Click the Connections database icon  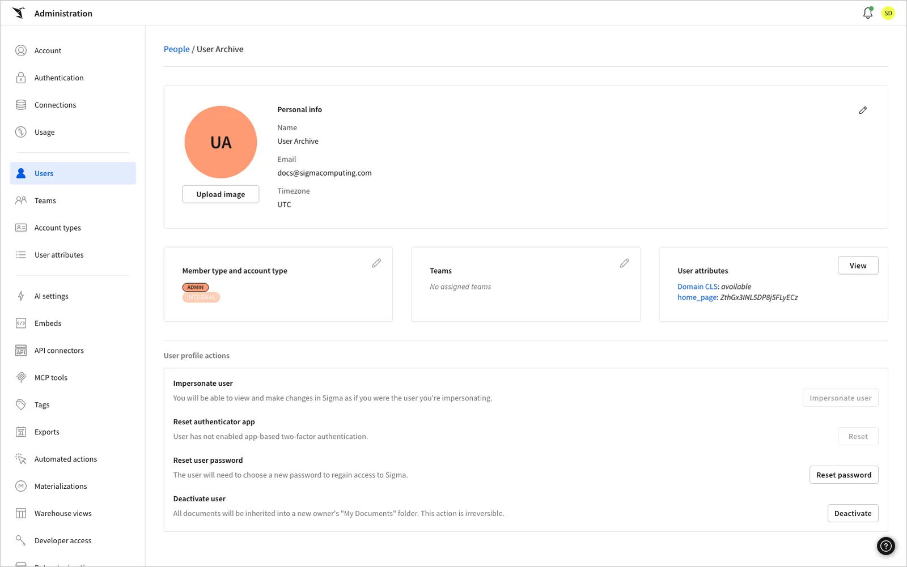tap(21, 105)
